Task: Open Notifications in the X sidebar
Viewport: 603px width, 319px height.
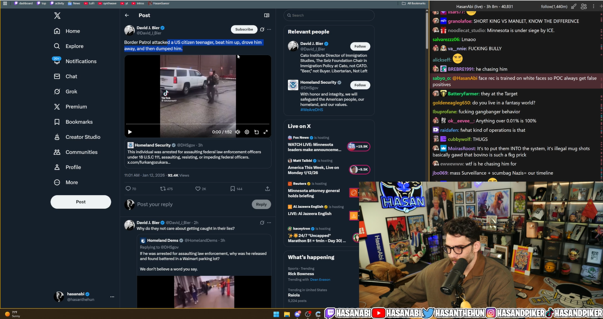Action: tap(75, 61)
